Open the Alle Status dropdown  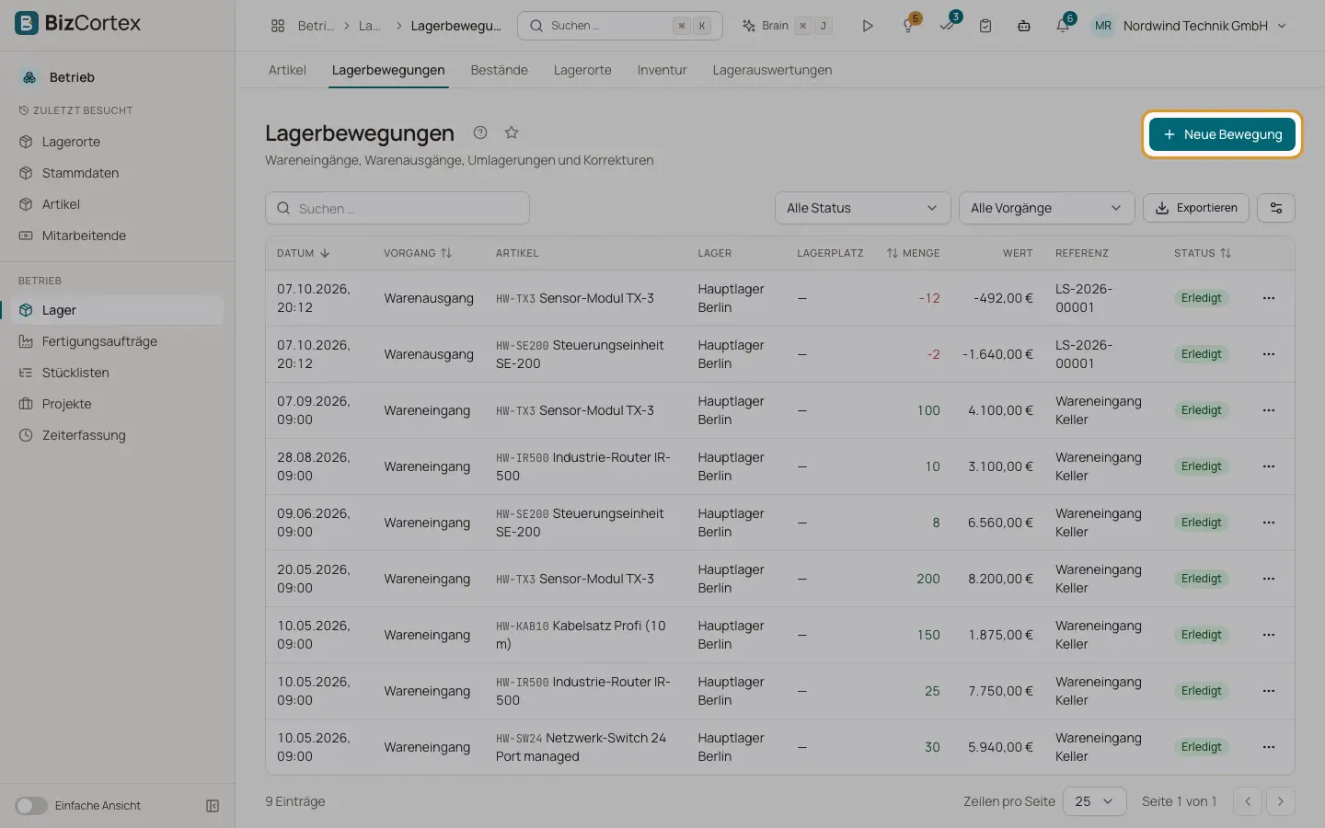click(862, 208)
